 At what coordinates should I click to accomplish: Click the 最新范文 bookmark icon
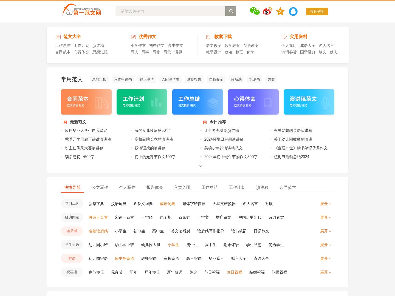click(65, 122)
